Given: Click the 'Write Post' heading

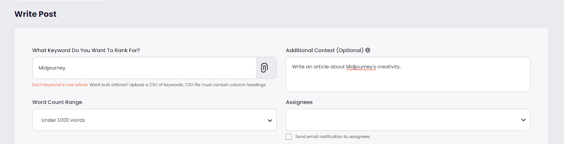Looking at the screenshot, I should click(x=35, y=14).
